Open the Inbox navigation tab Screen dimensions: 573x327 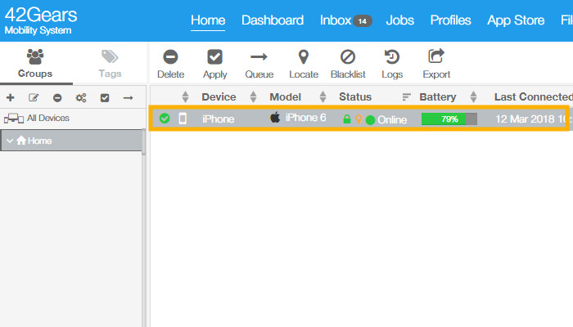coord(336,20)
